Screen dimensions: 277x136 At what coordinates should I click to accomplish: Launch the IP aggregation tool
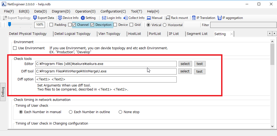click(x=220, y=18)
